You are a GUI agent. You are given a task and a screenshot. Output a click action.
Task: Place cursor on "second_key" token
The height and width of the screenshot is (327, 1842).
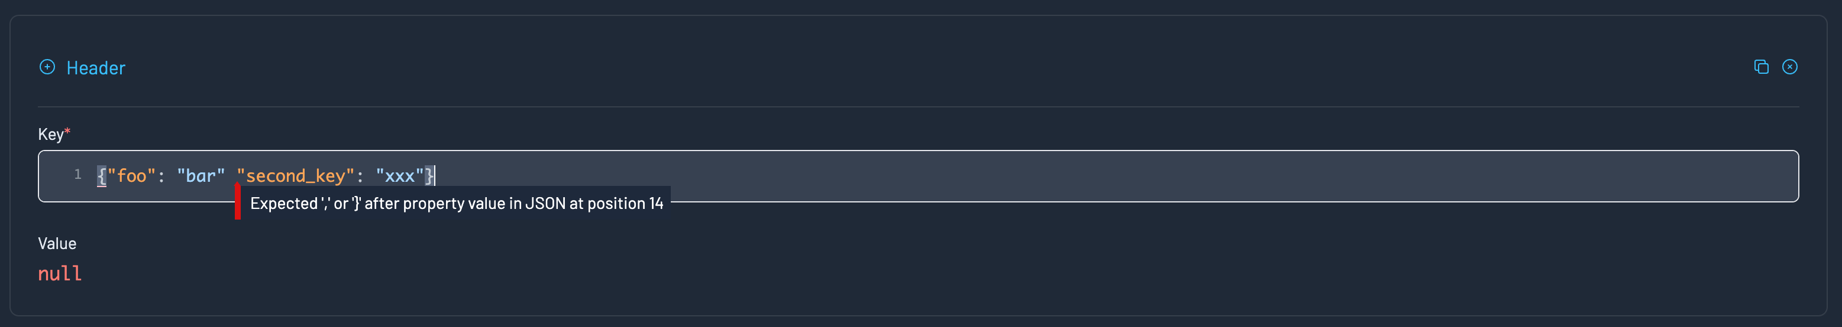[x=295, y=176]
